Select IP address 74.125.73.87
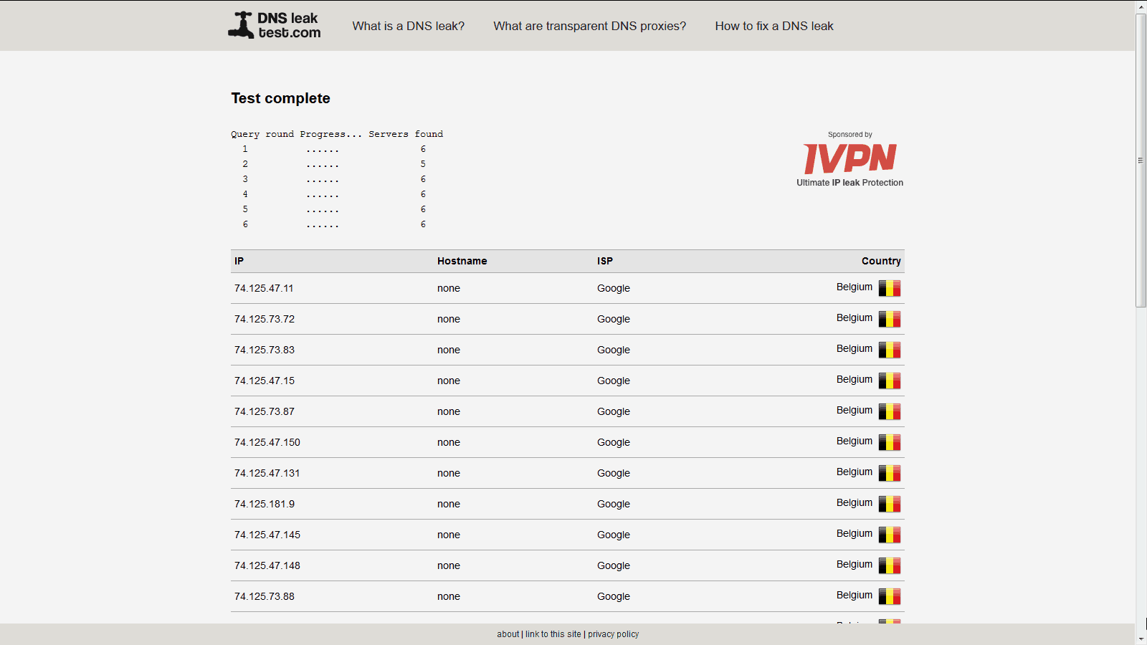 [x=265, y=411]
